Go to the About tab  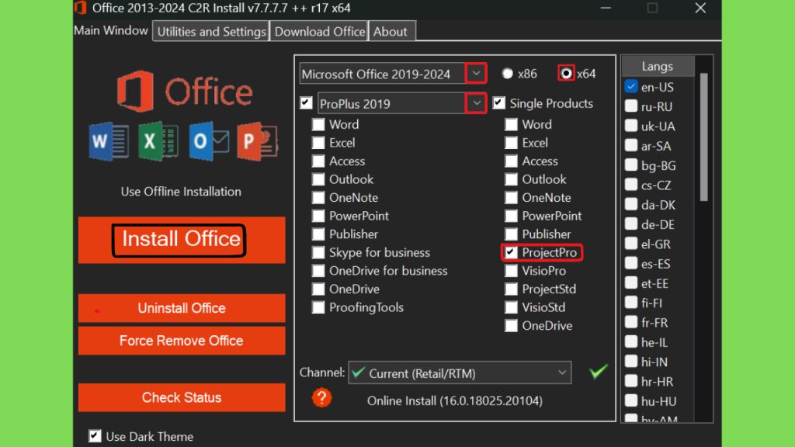(391, 31)
